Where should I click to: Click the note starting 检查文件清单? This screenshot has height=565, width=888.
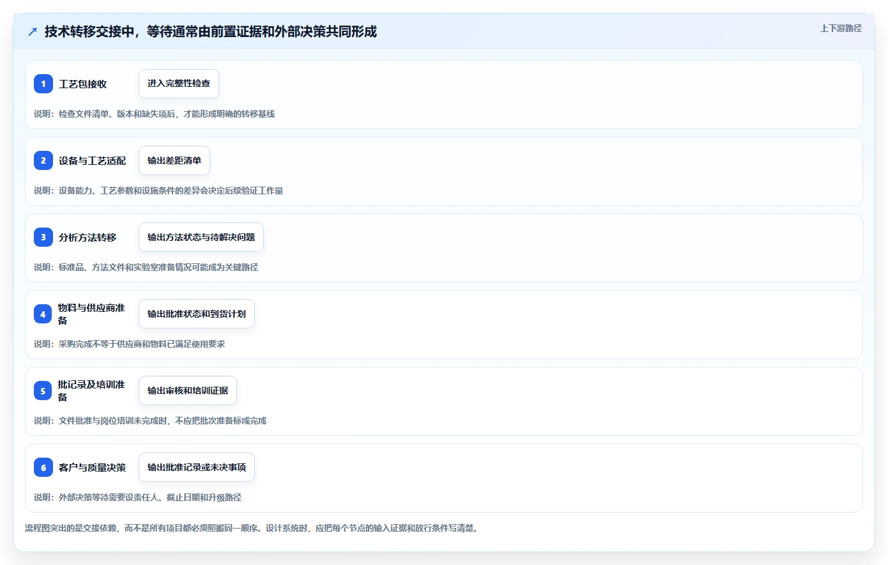(x=154, y=114)
